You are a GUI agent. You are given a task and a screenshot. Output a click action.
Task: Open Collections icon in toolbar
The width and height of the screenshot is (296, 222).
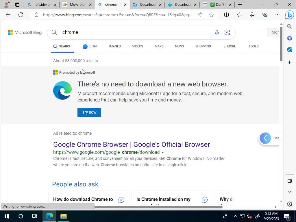252,15
